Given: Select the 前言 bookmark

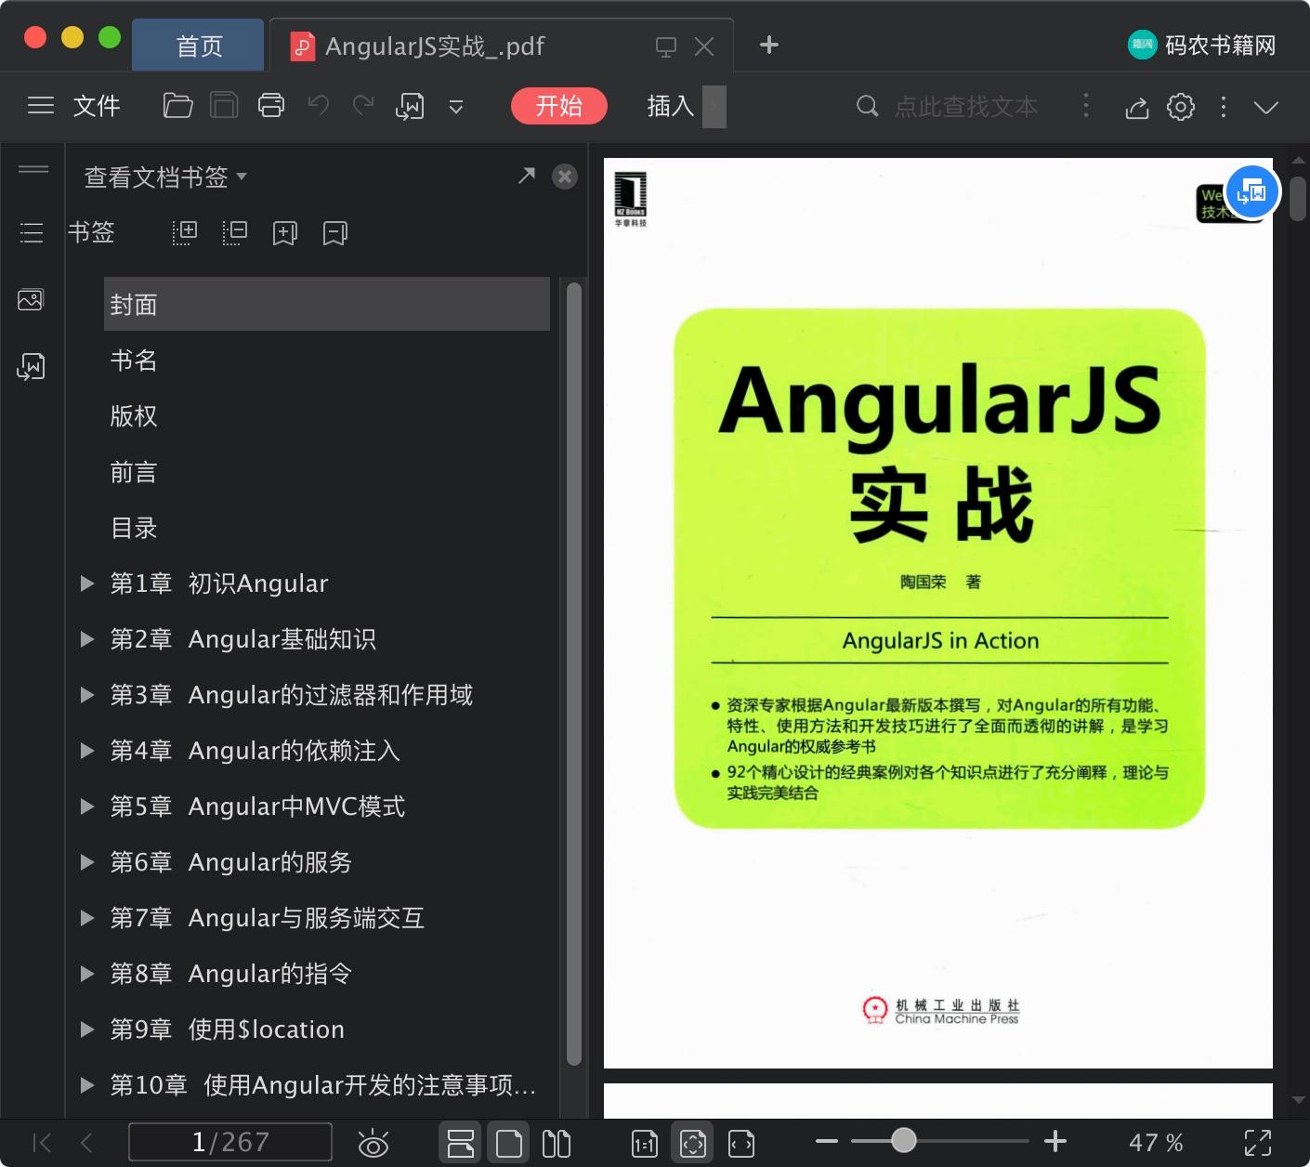Looking at the screenshot, I should point(134,472).
